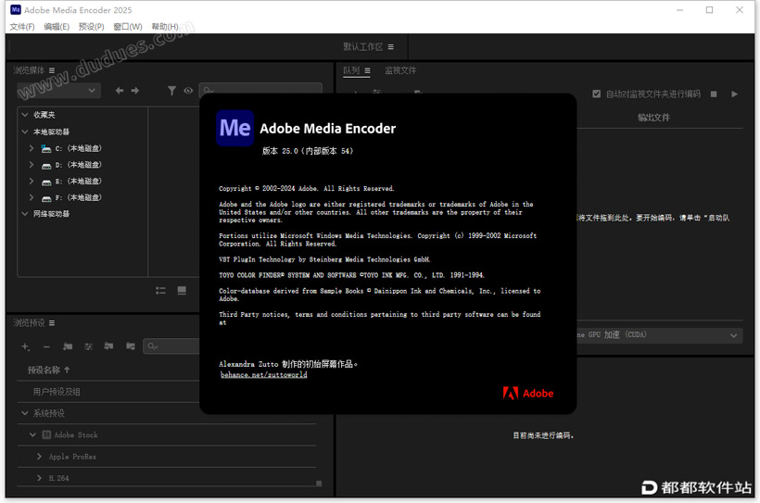Collapse the Adobe Stock preset group
Screen dimensions: 760x503
click(32, 434)
